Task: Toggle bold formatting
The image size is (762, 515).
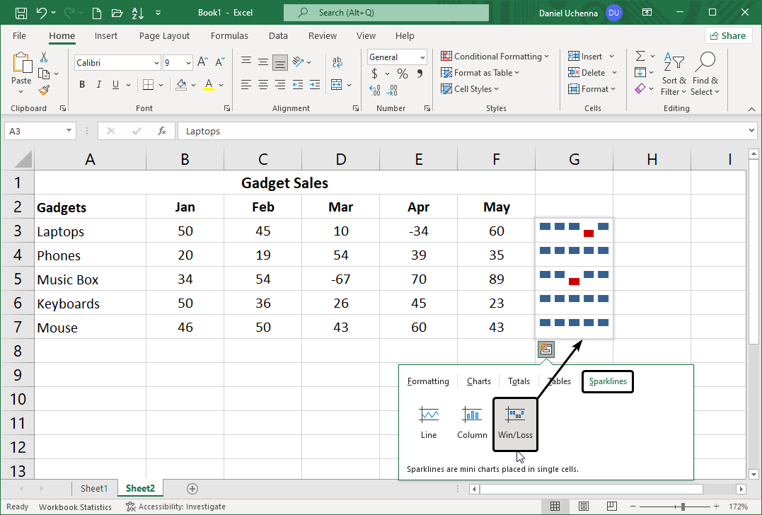Action: [x=81, y=84]
